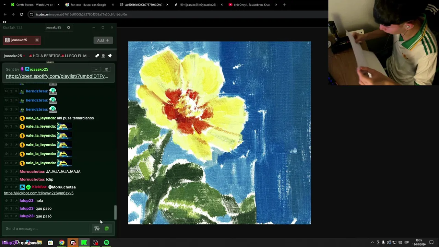Open Google Chrome from taskbar

[62, 243]
